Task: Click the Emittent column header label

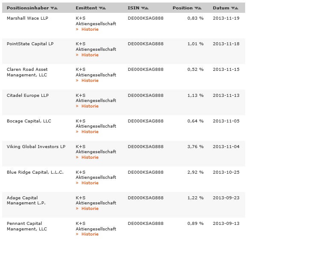Action: [86, 8]
